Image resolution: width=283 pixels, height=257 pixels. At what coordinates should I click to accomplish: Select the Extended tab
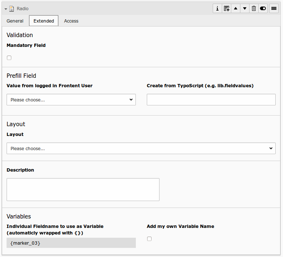tap(44, 21)
